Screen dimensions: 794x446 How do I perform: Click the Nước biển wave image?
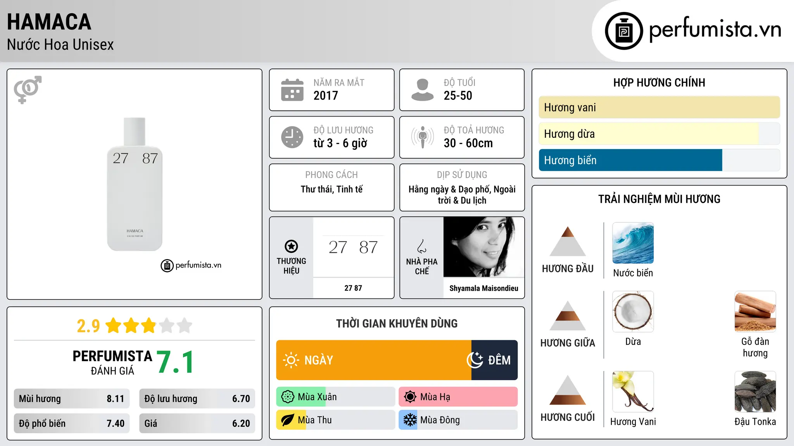pyautogui.click(x=633, y=243)
